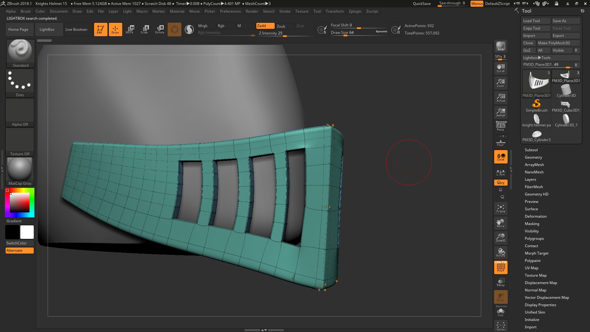Click the Alternate button

[x=20, y=251]
